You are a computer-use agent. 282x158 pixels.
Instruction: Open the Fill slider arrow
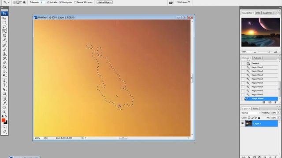278,118
